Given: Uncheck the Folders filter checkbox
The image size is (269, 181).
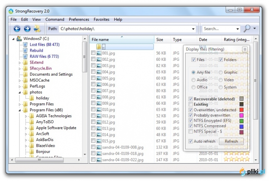Looking at the screenshot, I should point(221,60).
